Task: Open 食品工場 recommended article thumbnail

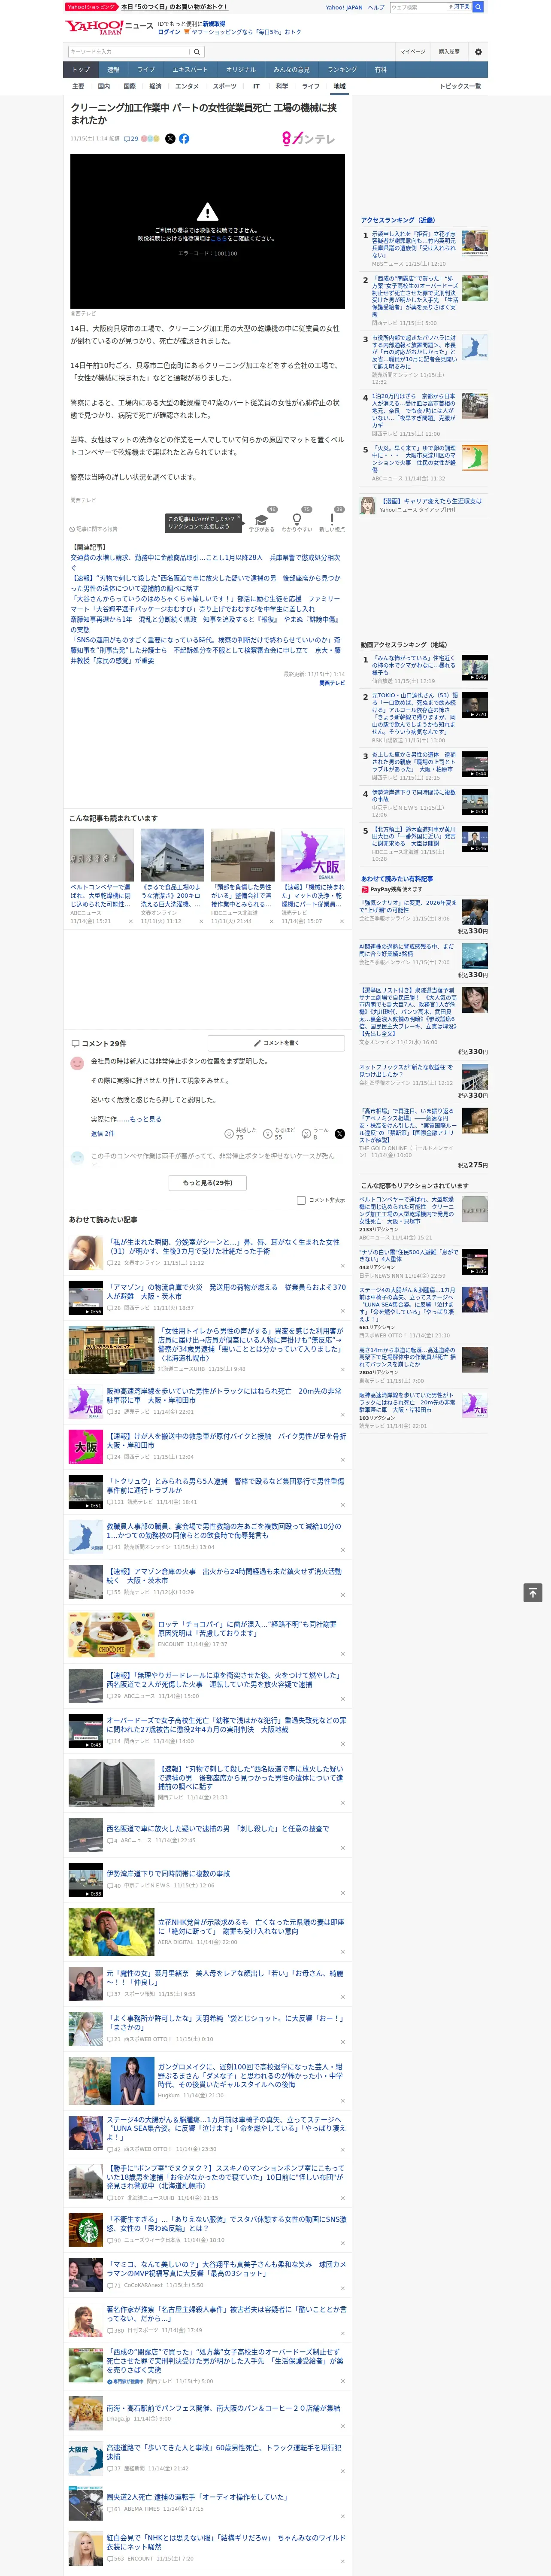Action: tap(172, 855)
